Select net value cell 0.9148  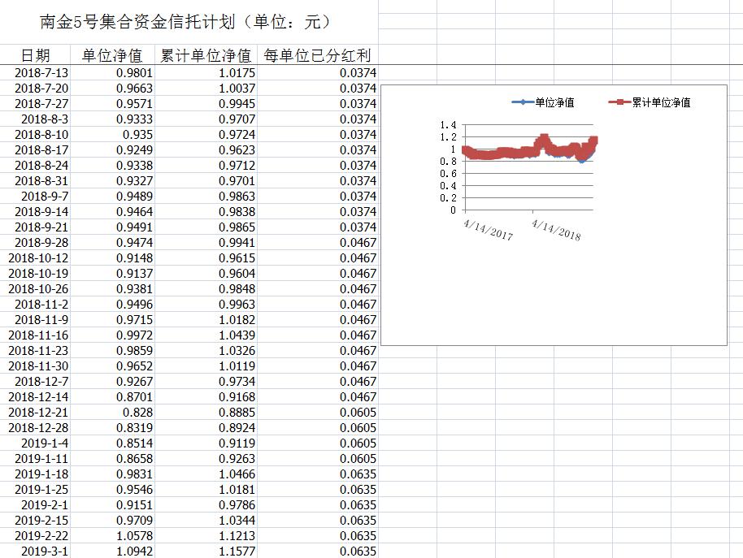pyautogui.click(x=113, y=258)
